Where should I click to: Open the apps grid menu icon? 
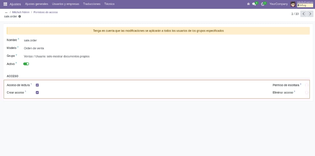point(6,4)
